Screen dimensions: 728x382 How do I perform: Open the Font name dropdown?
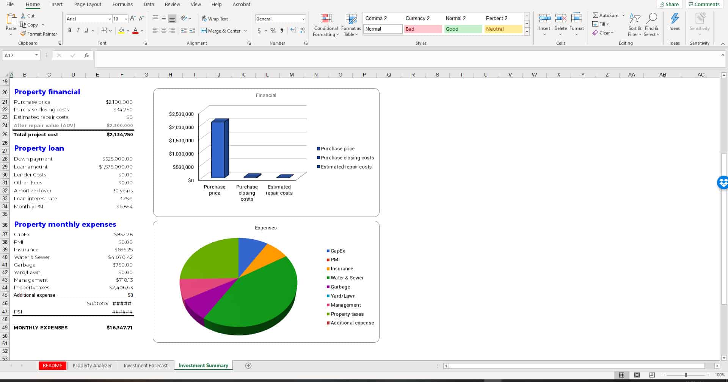click(110, 19)
